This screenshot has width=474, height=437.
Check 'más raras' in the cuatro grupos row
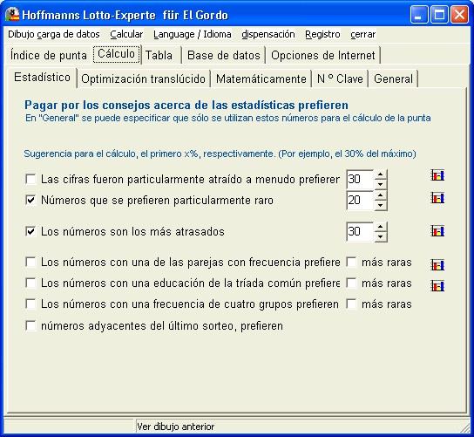click(x=351, y=304)
